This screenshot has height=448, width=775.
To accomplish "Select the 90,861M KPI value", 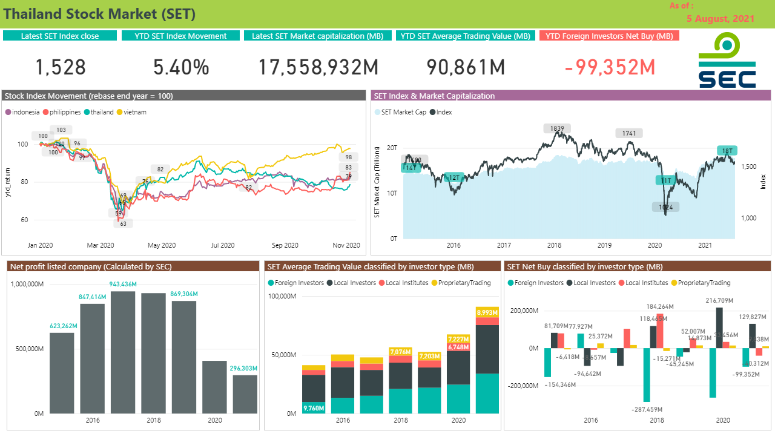I will tap(466, 67).
